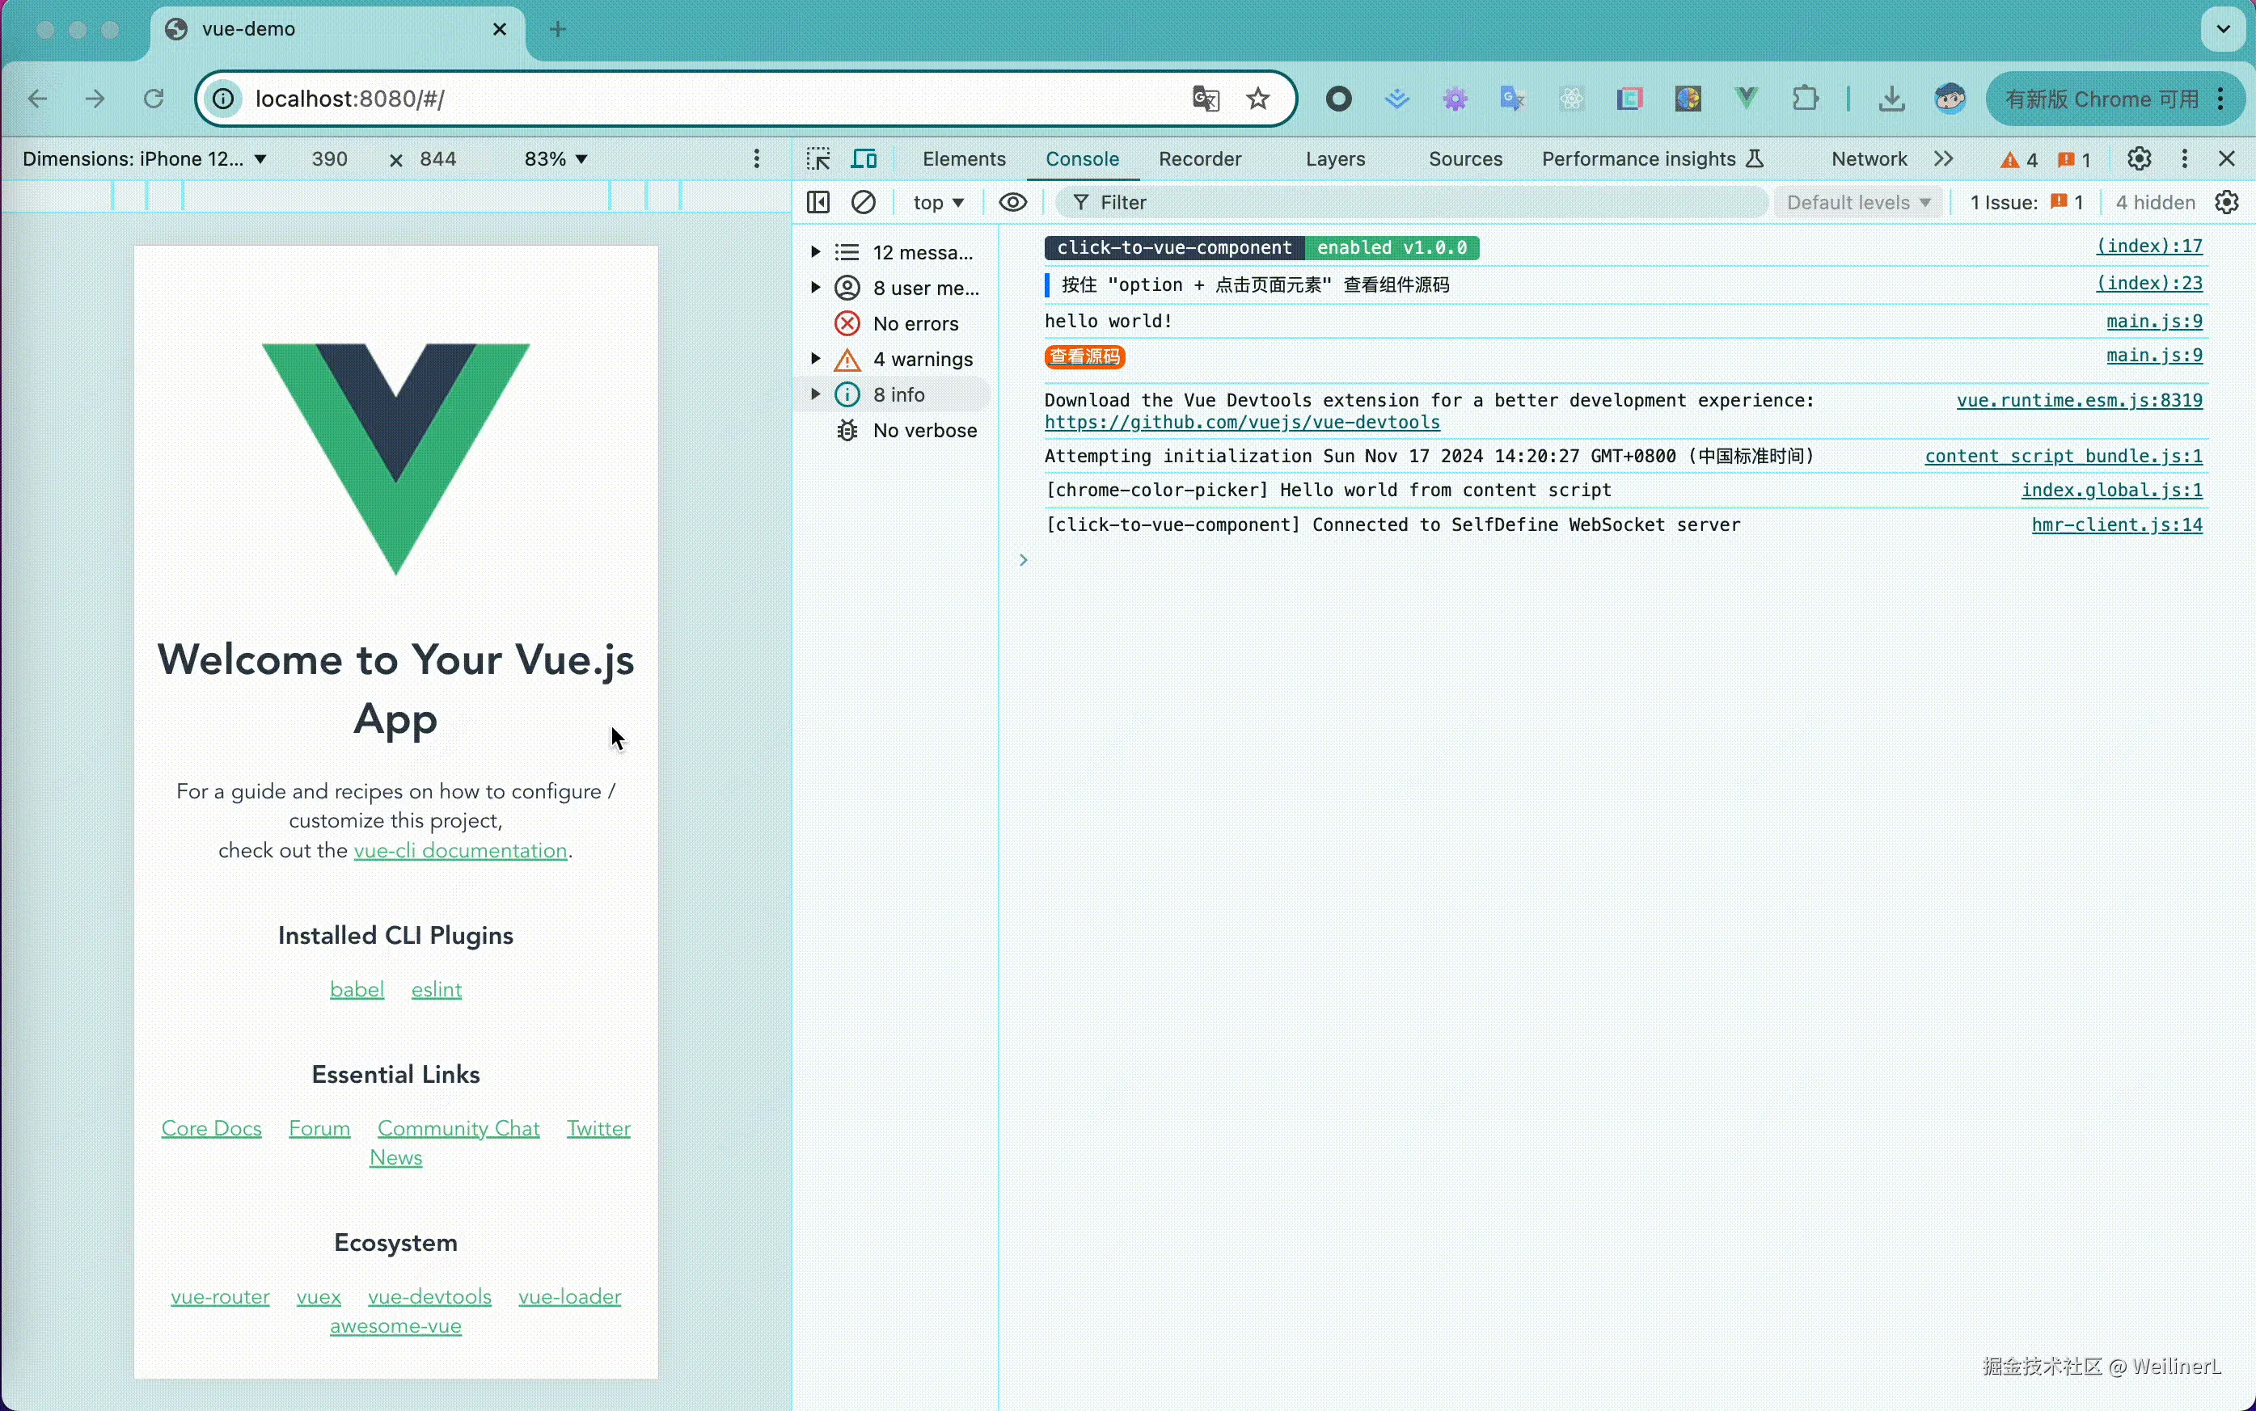Switch to the Elements tab

pyautogui.click(x=964, y=158)
